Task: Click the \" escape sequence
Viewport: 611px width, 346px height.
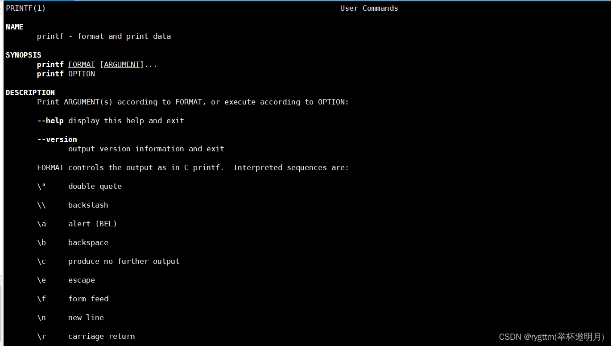Action: click(41, 186)
